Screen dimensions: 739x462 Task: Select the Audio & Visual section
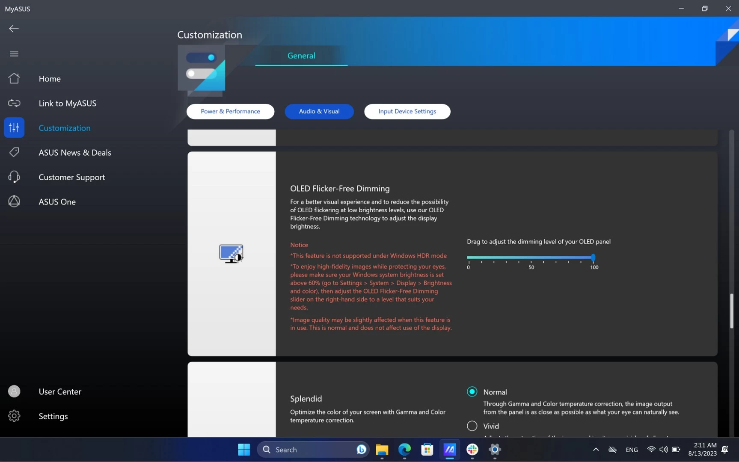click(x=319, y=111)
